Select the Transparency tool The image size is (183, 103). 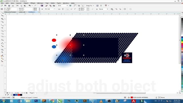point(2,52)
